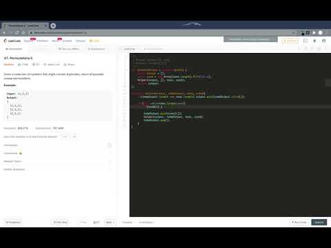Open the Explore nav item
331x248 pixels.
(28, 41)
